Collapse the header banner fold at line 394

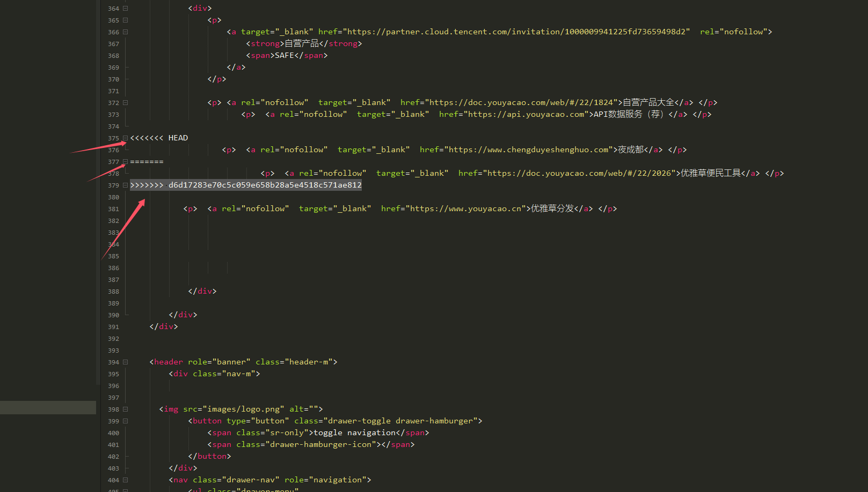pos(125,362)
